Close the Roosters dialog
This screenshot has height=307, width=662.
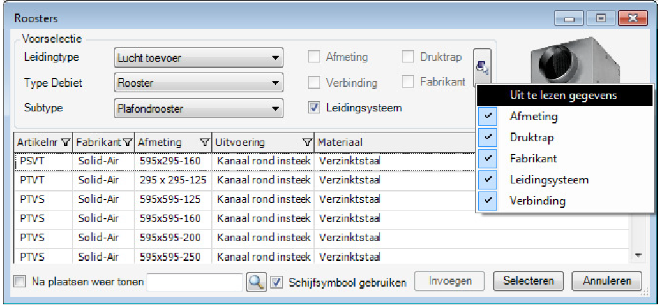pyautogui.click(x=633, y=18)
